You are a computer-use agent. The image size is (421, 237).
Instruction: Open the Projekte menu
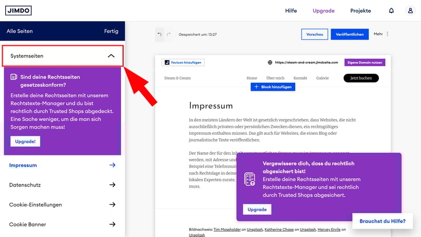[360, 11]
